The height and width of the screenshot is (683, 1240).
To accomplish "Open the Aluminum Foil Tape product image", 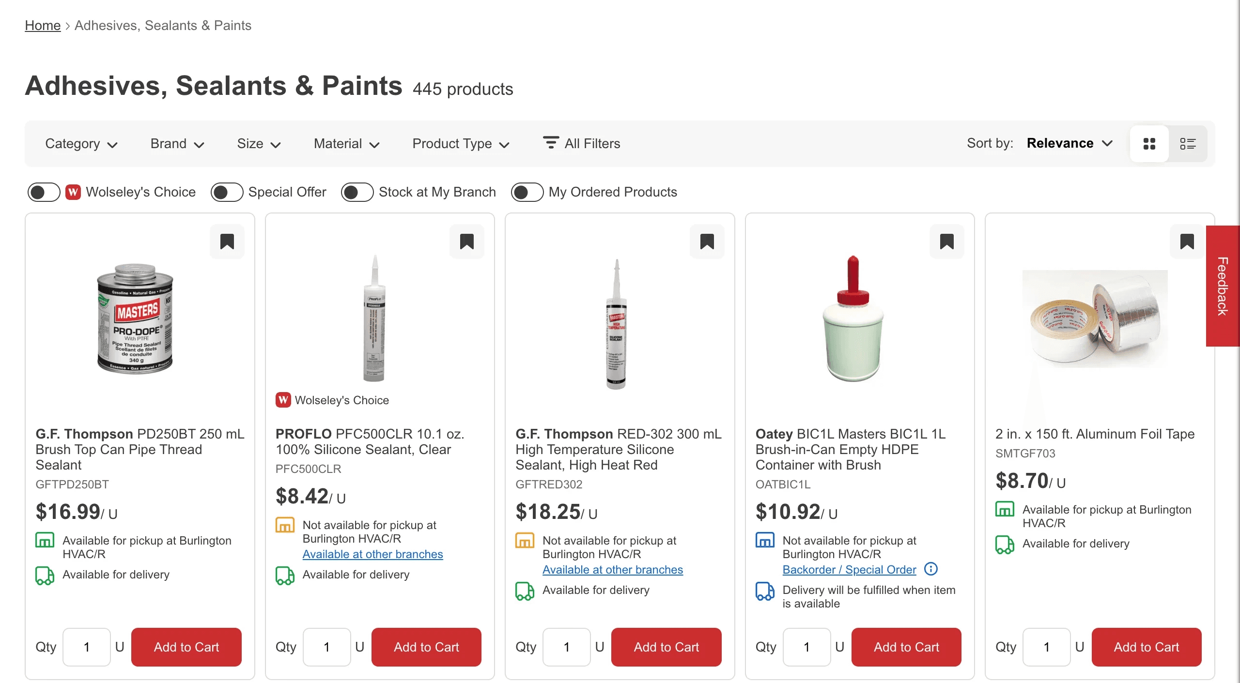I will coord(1095,319).
